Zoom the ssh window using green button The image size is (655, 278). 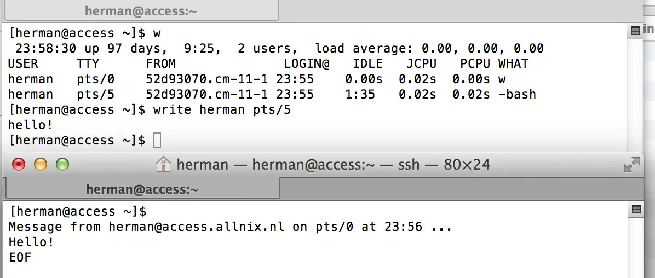[62, 165]
